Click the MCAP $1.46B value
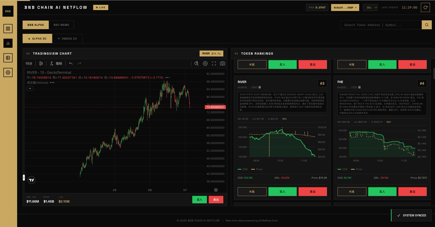The image size is (435, 227). [x=49, y=201]
